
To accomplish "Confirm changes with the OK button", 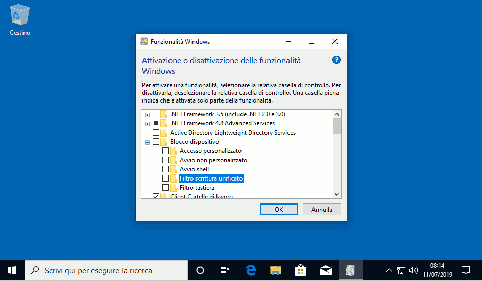I will [x=278, y=210].
